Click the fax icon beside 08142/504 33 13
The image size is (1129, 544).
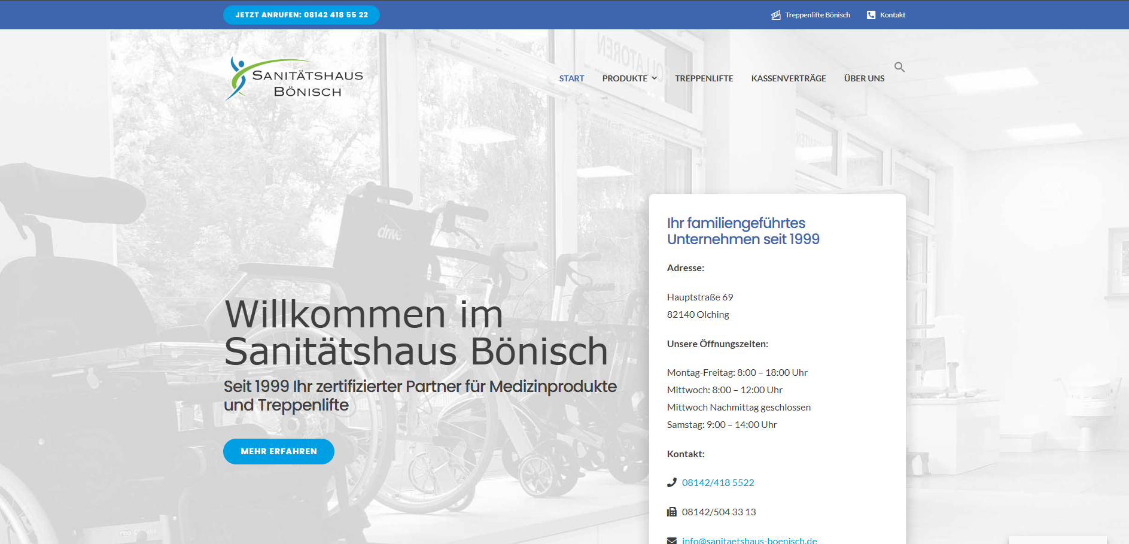pyautogui.click(x=672, y=512)
